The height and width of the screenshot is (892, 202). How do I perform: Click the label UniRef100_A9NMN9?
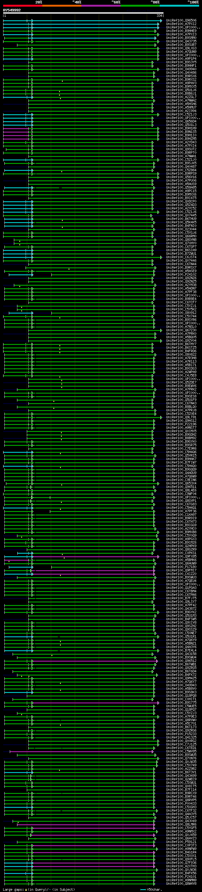coord(181,880)
